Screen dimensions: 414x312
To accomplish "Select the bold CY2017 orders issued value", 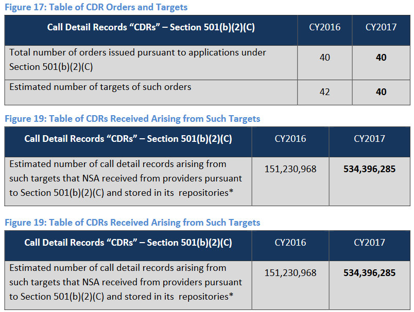I will [x=381, y=58].
